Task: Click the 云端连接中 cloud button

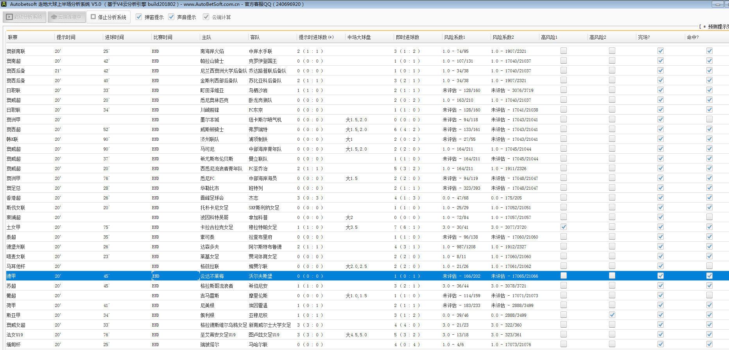Action: [66, 17]
